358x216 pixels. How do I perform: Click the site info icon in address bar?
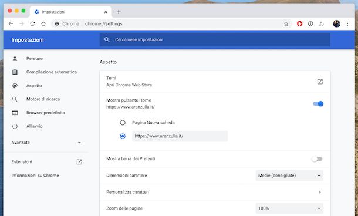(x=57, y=23)
